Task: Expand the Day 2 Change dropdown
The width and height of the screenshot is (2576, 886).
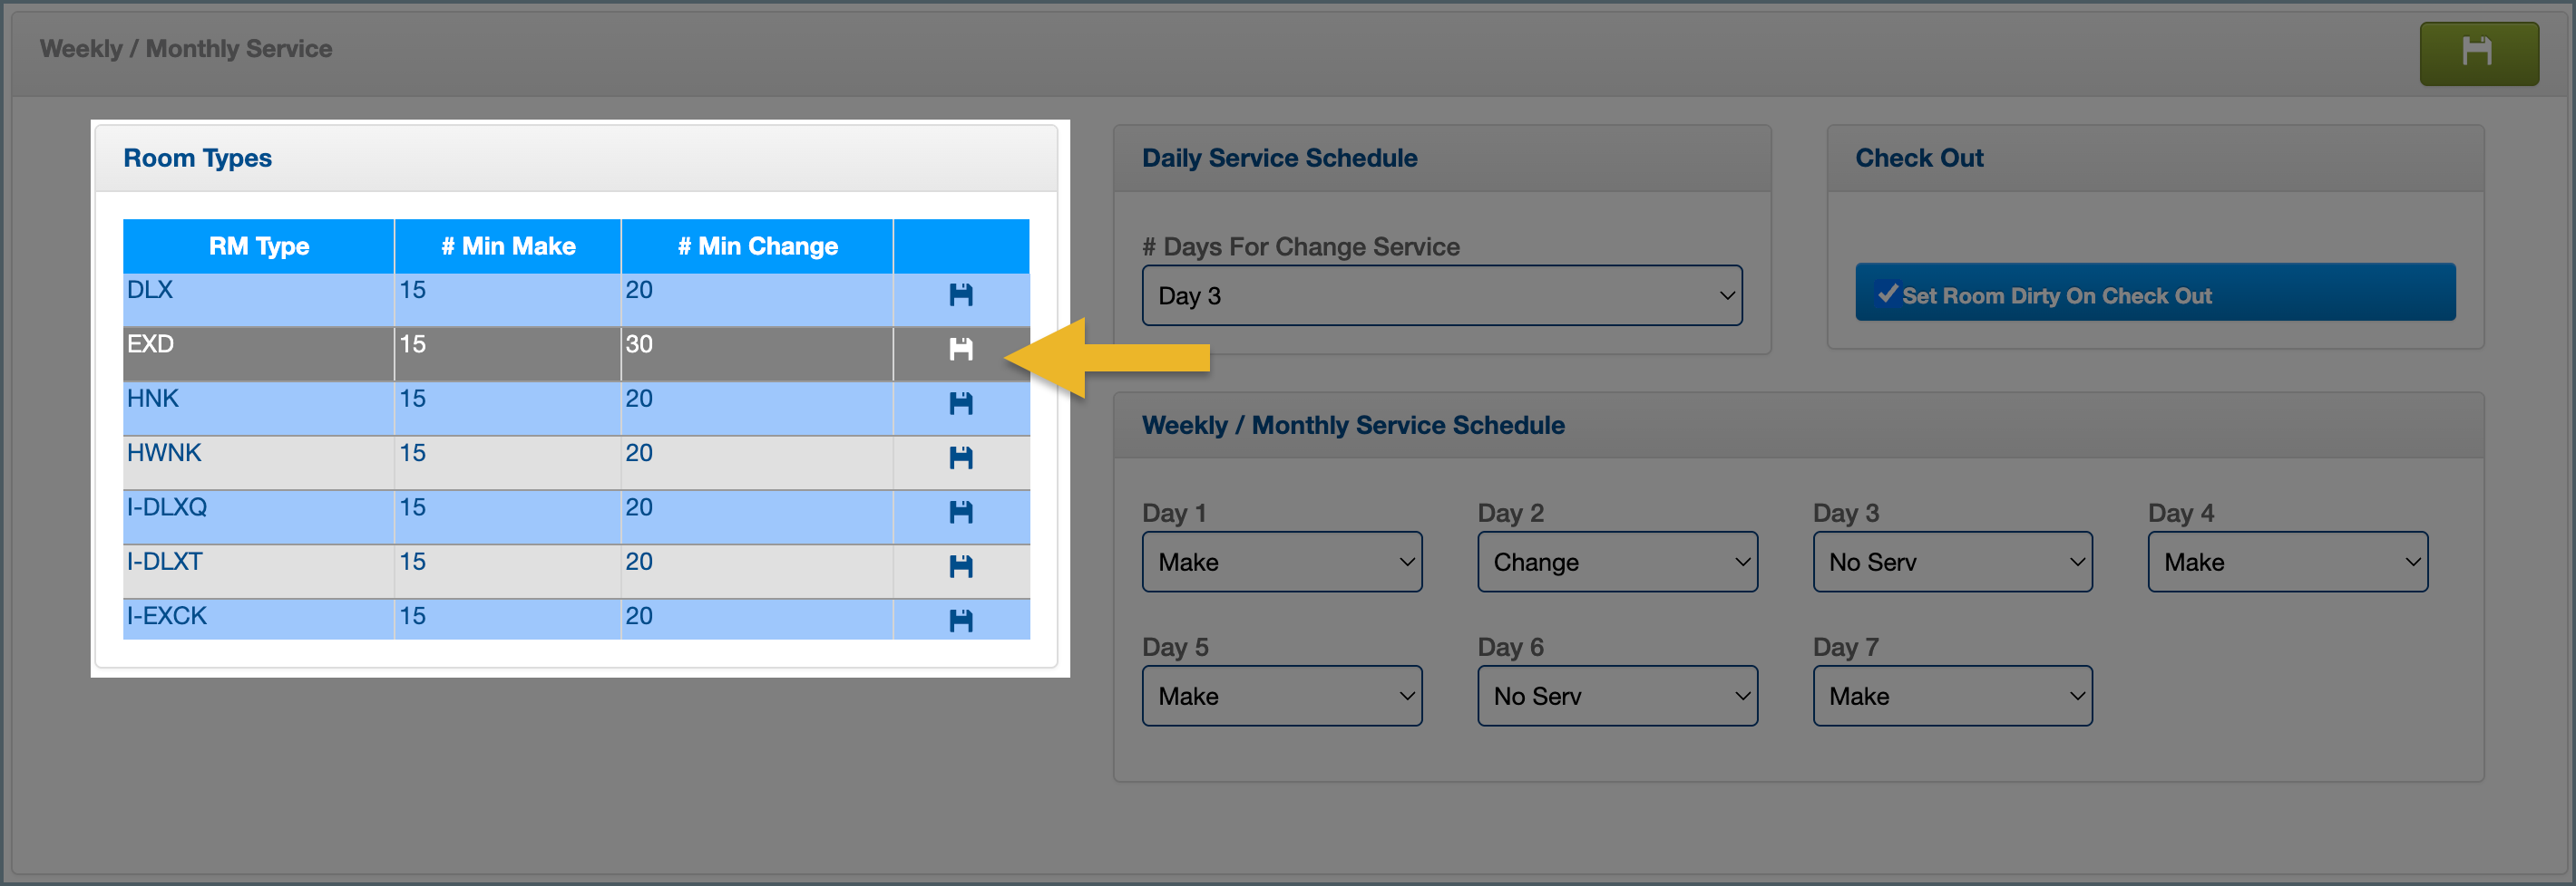Action: point(1616,563)
